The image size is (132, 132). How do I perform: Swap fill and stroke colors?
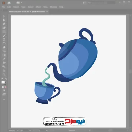6,79
